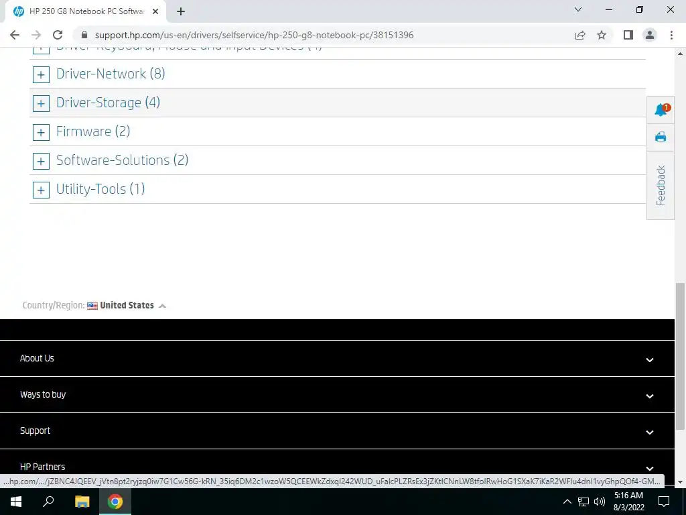Expand the Software-Solutions plus icon
This screenshot has width=686, height=515.
[x=41, y=162]
